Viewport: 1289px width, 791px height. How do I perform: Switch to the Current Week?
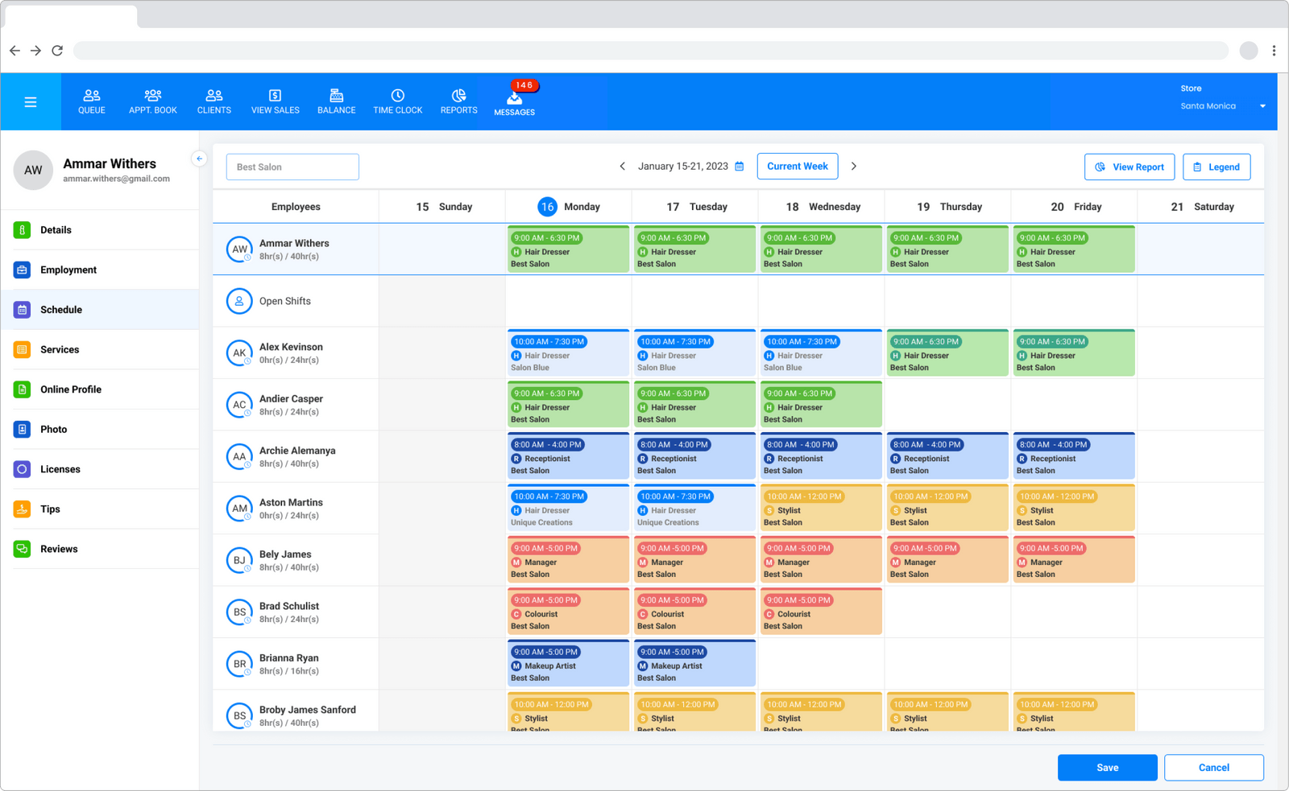pos(797,166)
